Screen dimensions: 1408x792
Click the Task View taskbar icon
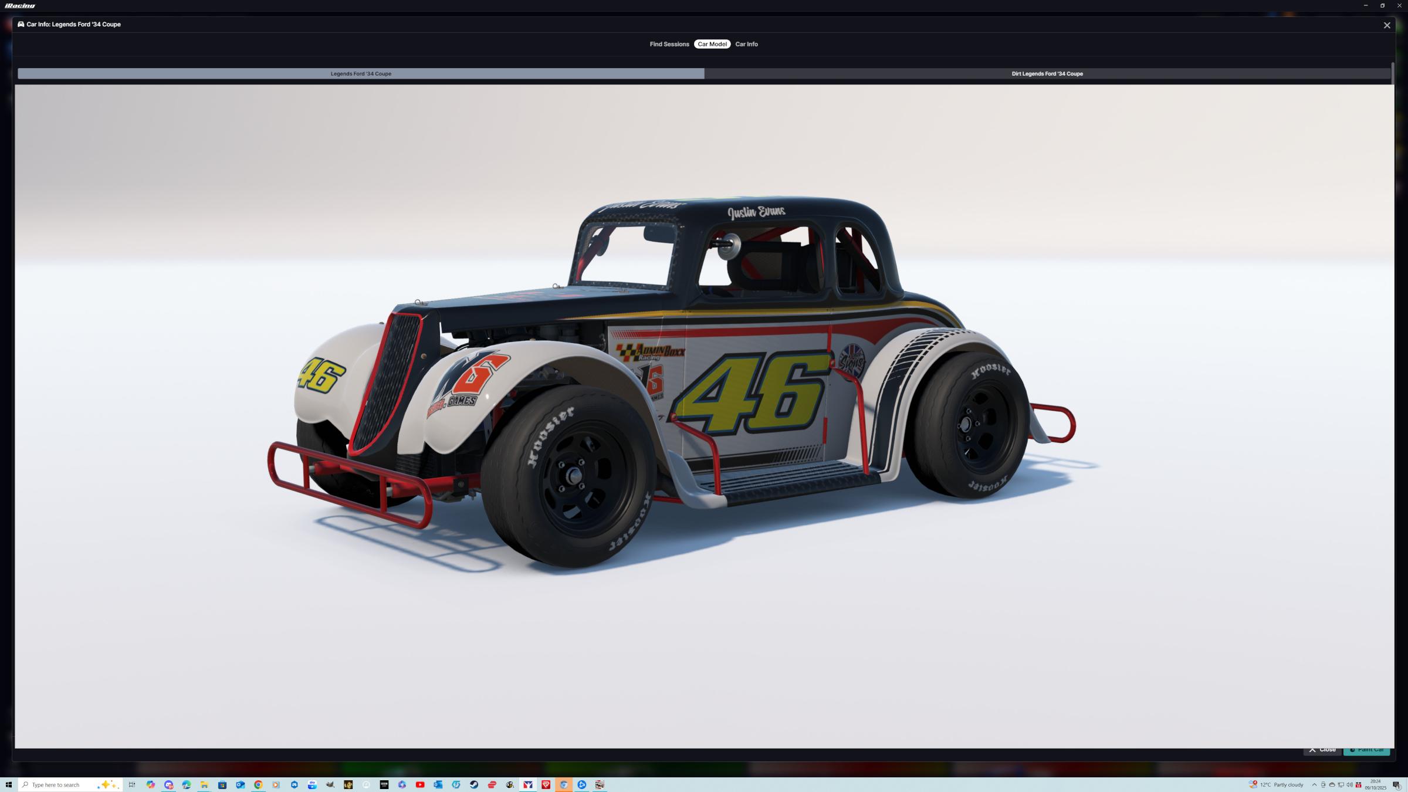(132, 784)
